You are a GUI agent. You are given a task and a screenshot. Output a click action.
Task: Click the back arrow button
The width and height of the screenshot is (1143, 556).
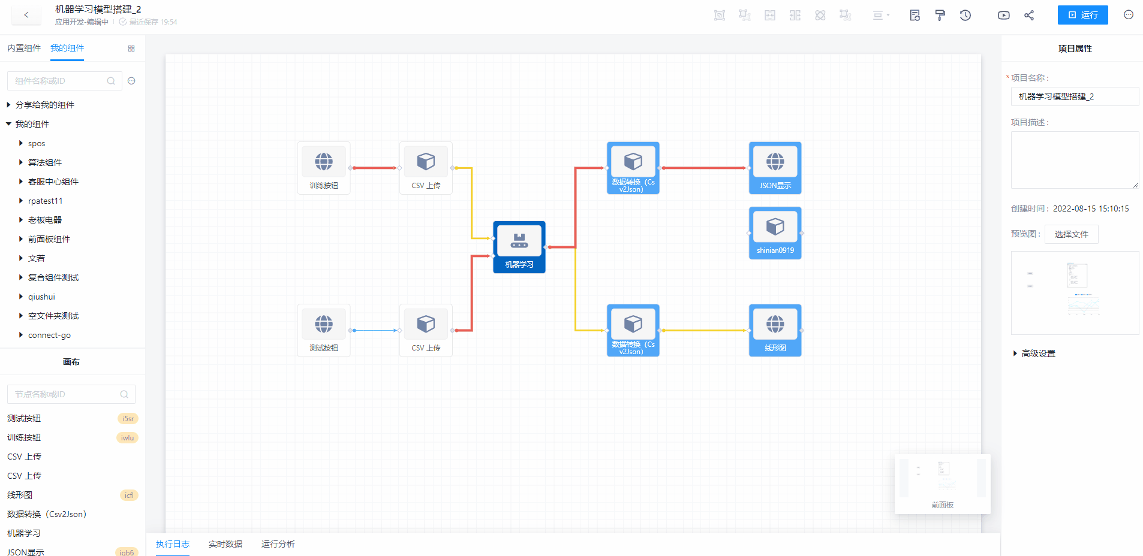pyautogui.click(x=26, y=15)
